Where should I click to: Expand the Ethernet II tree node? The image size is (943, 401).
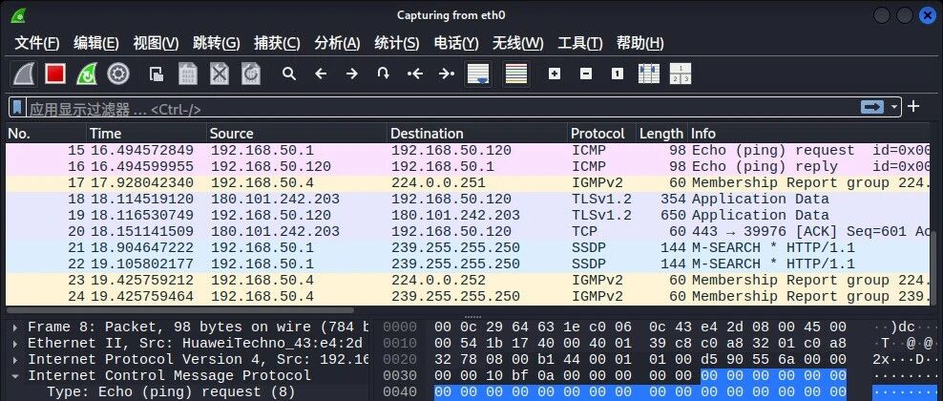(14, 344)
